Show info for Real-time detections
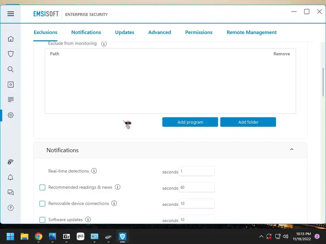This screenshot has height=244, width=326. (94, 171)
